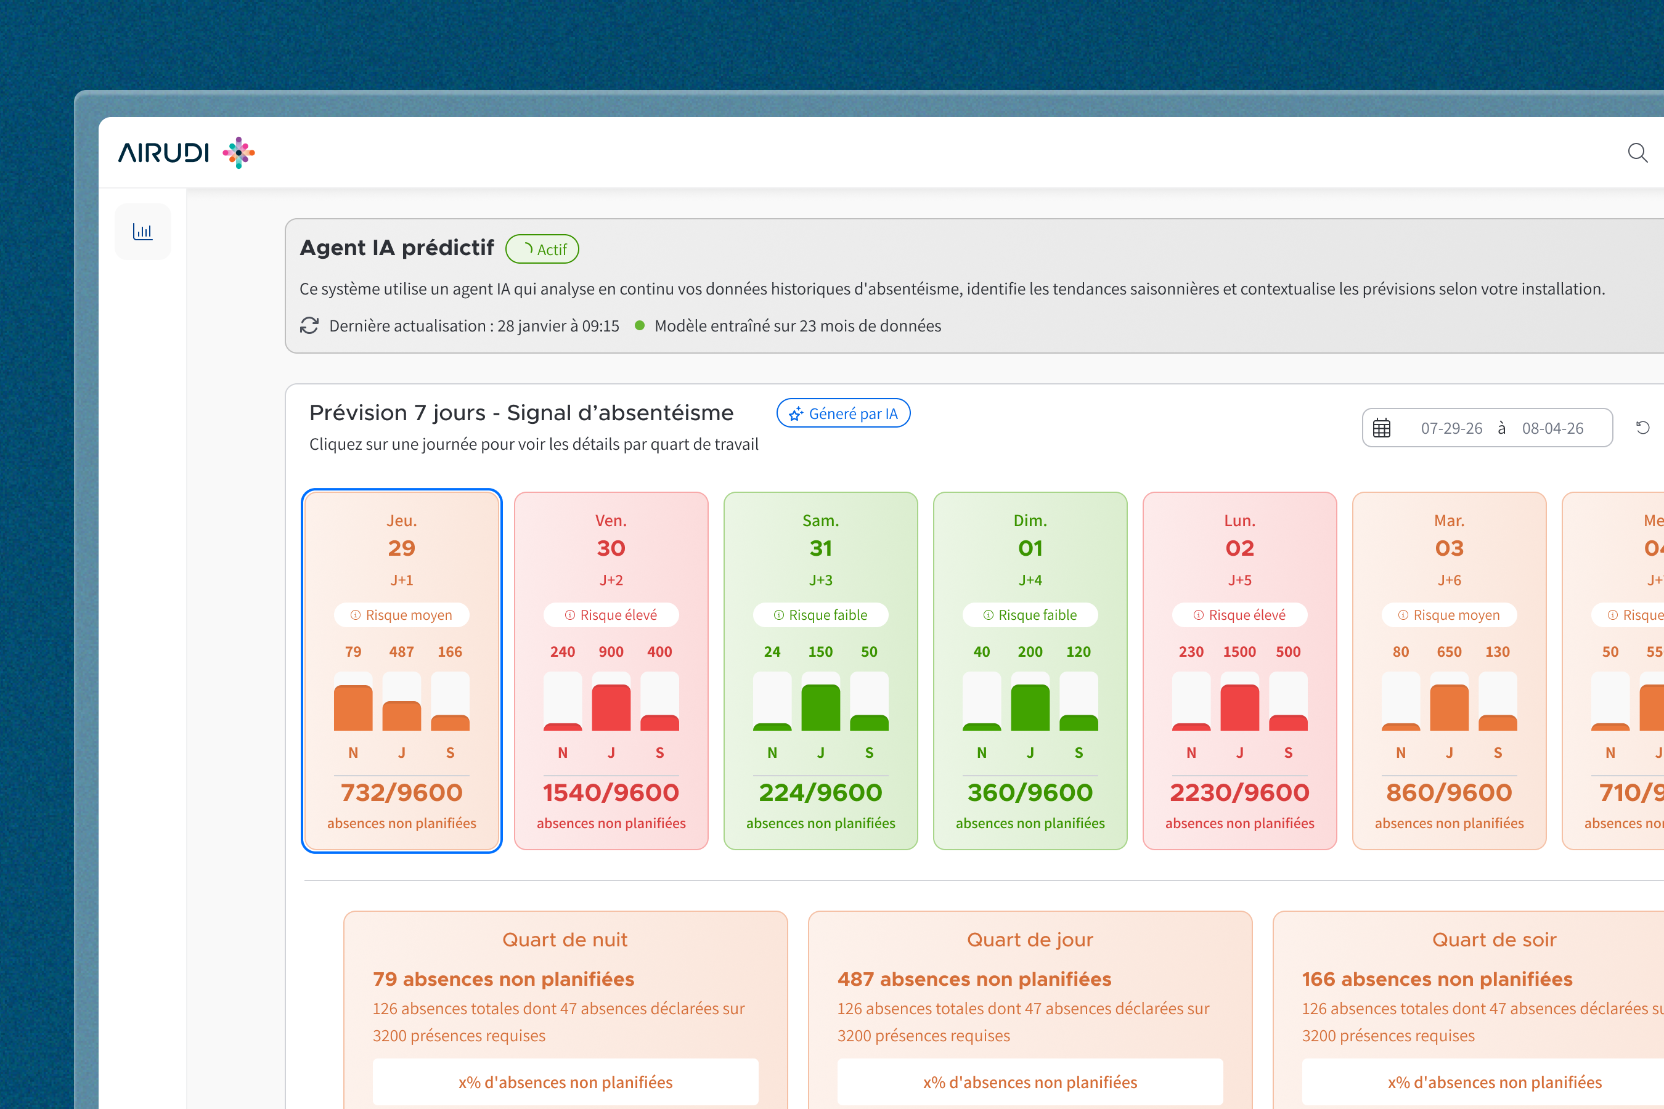Click info icon in Lun. 02 Risque élevé

(x=1199, y=615)
